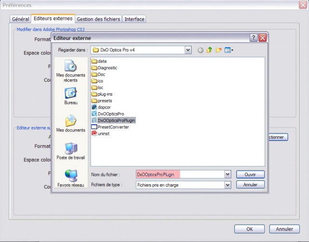Open Mes documents récents shortcut
Viewport: 309px width, 242px height.
70,71
